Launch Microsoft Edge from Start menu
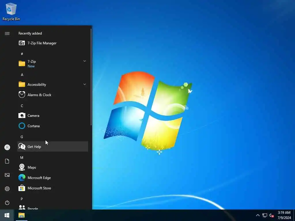This screenshot has width=295, height=221. click(x=53, y=178)
